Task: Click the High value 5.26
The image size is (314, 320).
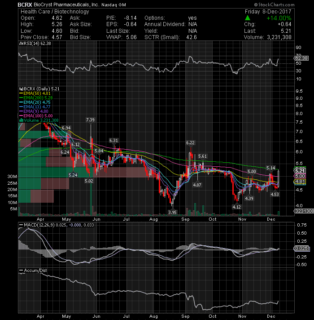Action: pos(57,24)
